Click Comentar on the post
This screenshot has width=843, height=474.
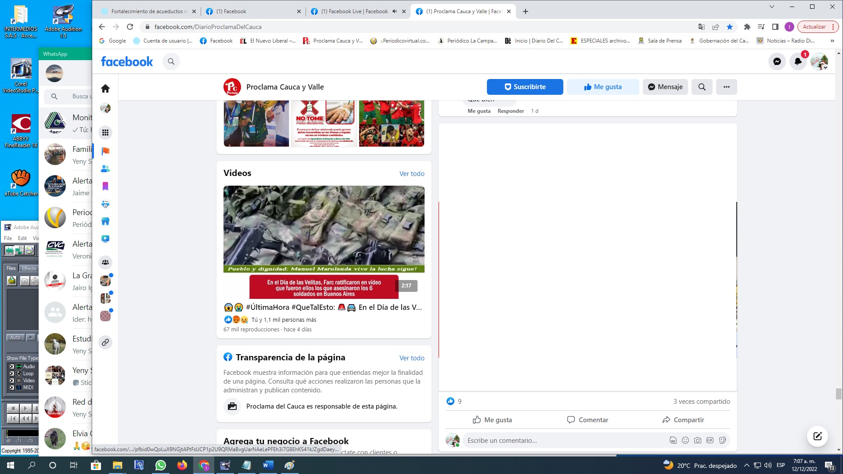click(x=587, y=420)
